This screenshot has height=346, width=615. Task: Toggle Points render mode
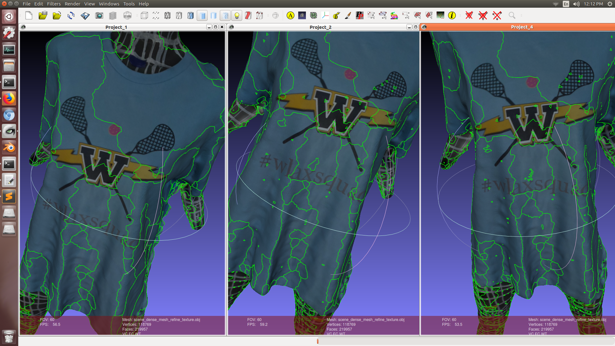(156, 15)
